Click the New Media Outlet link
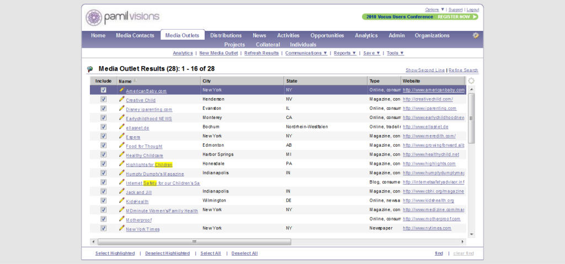Image resolution: width=565 pixels, height=264 pixels. (x=218, y=53)
